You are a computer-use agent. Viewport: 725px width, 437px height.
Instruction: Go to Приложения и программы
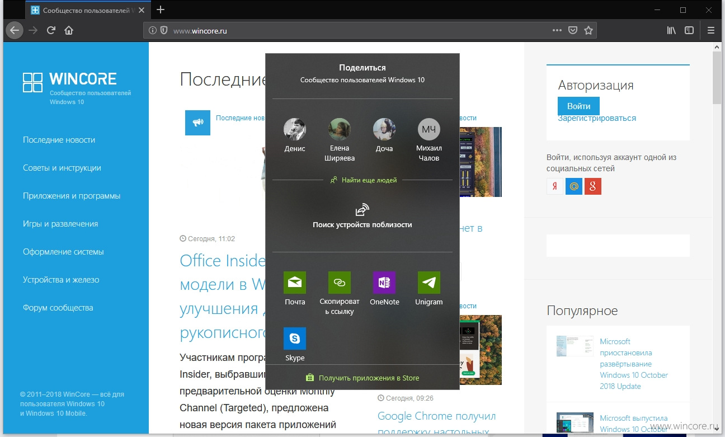(x=72, y=196)
